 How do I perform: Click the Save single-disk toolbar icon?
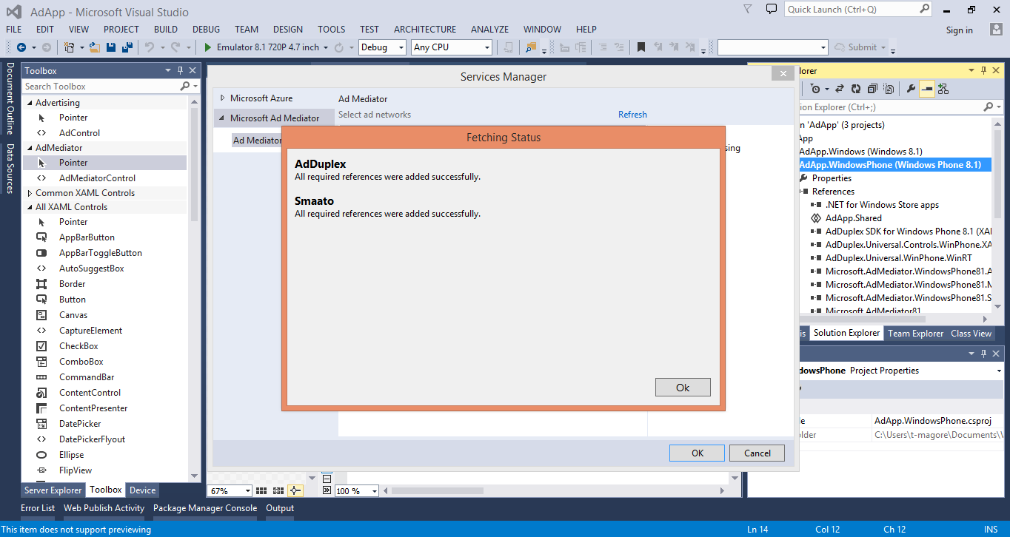pos(111,47)
